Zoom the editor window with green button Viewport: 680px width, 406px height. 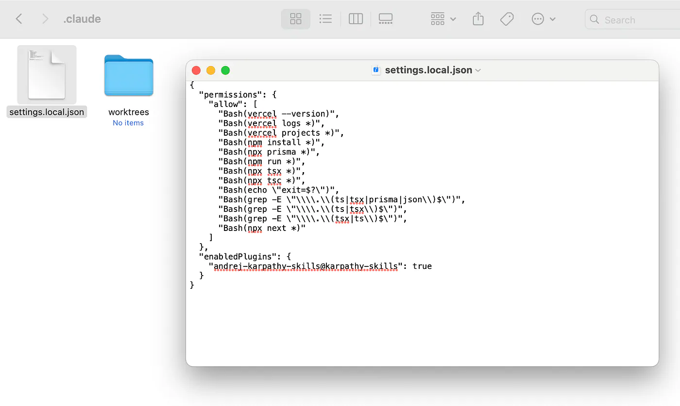coord(225,70)
